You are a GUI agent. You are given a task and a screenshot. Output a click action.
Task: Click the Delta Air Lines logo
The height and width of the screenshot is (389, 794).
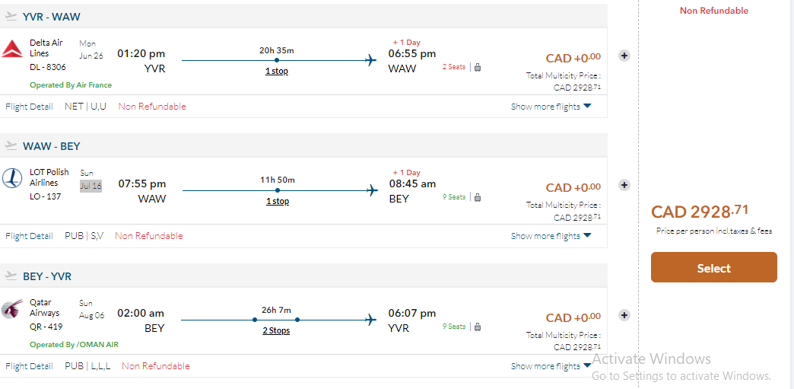click(x=13, y=49)
